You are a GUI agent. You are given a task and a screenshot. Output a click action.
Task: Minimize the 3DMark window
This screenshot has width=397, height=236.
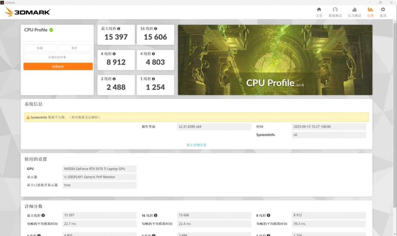tap(369, 3)
